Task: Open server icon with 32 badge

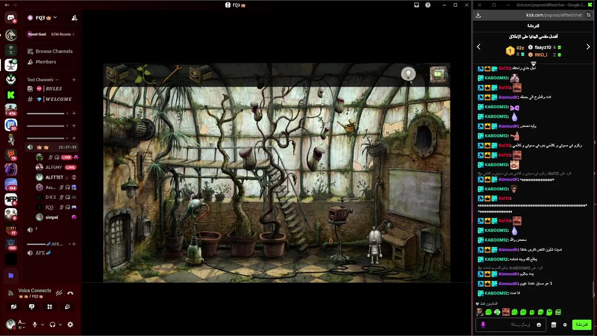Action: (x=11, y=125)
